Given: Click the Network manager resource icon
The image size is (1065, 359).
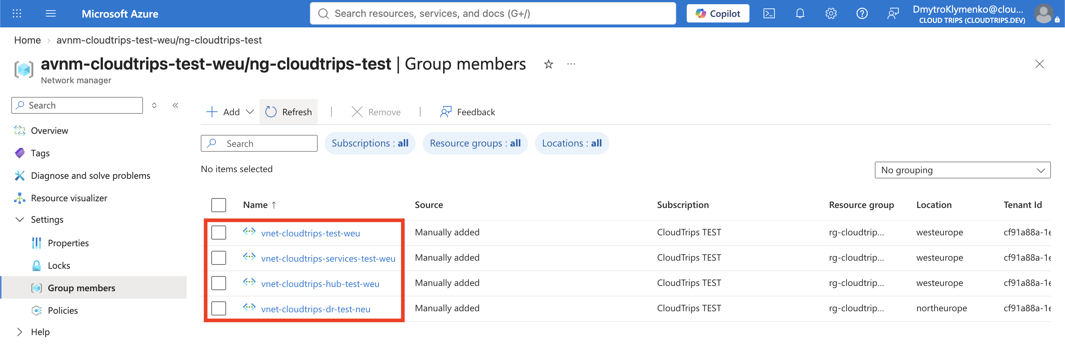Looking at the screenshot, I should (x=24, y=69).
